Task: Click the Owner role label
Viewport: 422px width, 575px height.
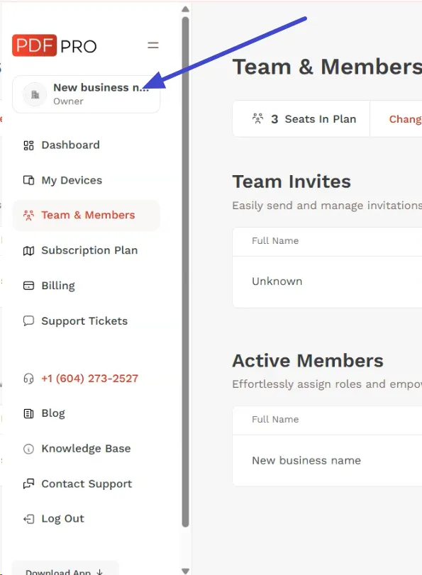Action: click(x=68, y=101)
